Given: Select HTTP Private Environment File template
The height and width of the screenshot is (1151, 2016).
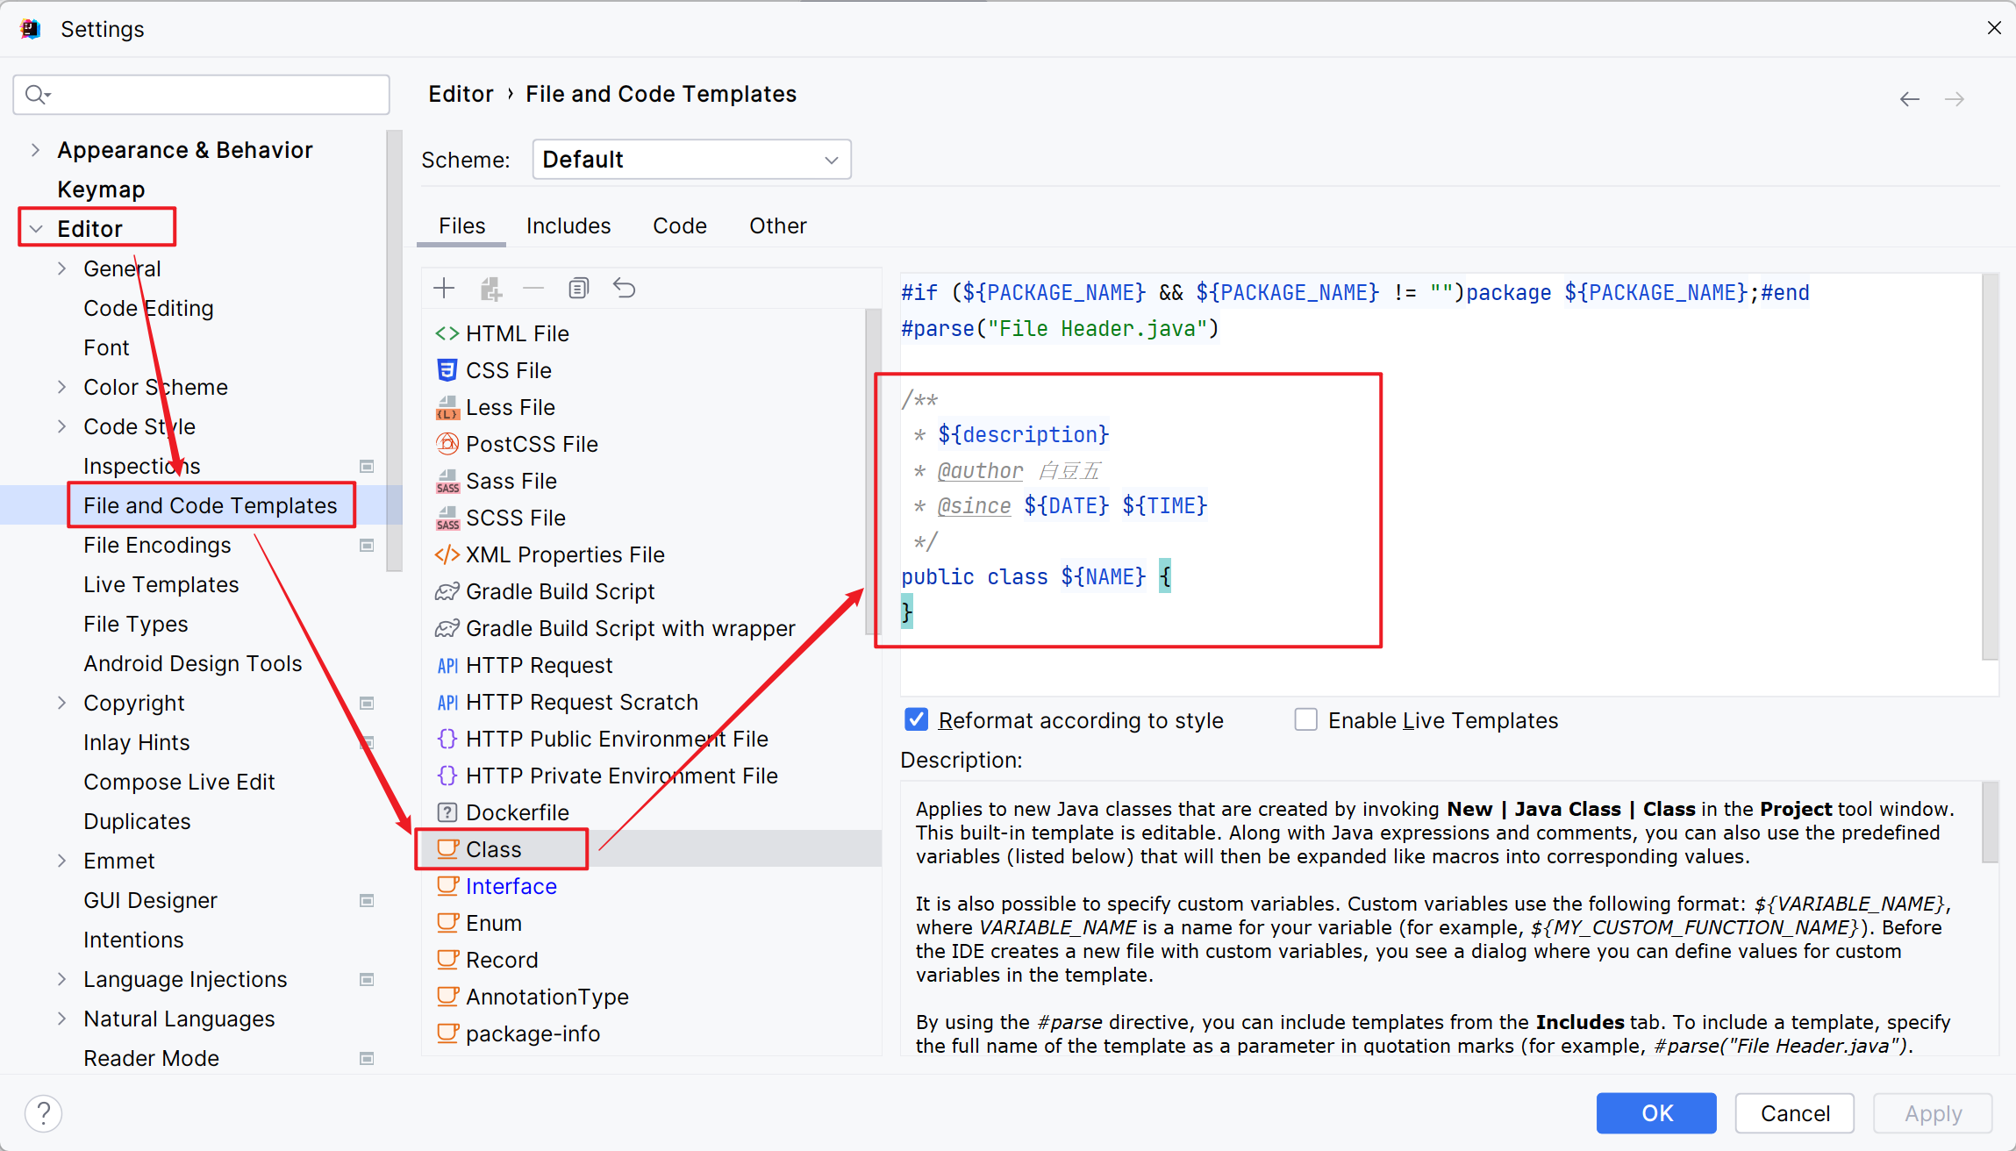Looking at the screenshot, I should 622,776.
